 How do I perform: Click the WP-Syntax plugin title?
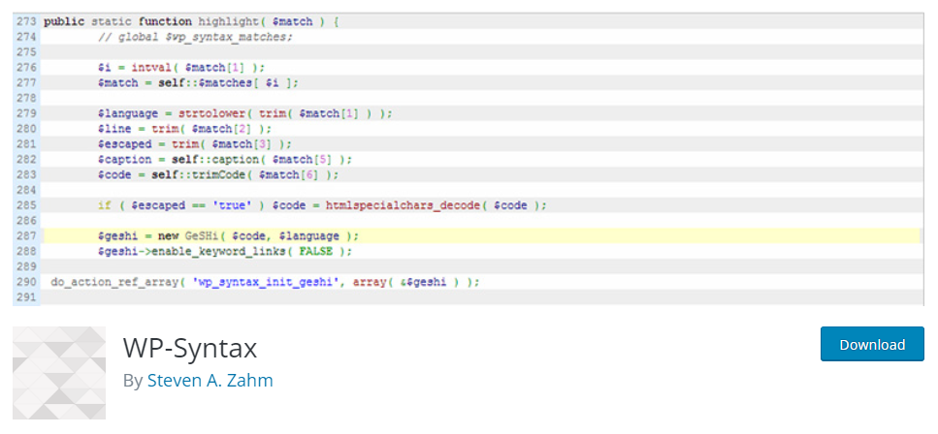coord(190,348)
